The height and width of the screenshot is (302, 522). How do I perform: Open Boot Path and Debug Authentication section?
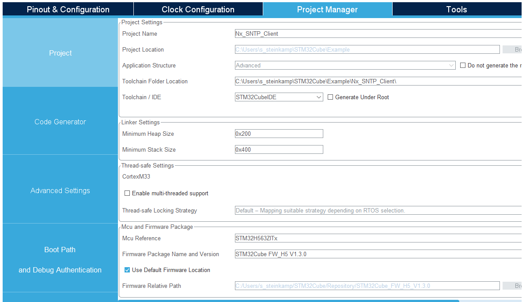pyautogui.click(x=60, y=260)
